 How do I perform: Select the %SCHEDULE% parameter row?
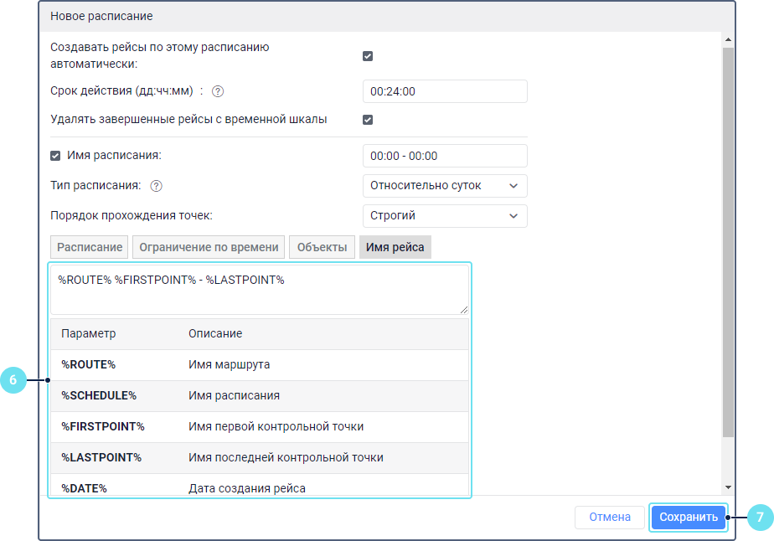click(260, 395)
